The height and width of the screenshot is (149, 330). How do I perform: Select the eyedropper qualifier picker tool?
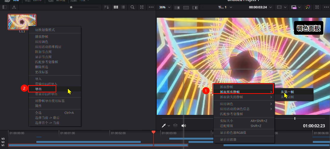(164, 126)
